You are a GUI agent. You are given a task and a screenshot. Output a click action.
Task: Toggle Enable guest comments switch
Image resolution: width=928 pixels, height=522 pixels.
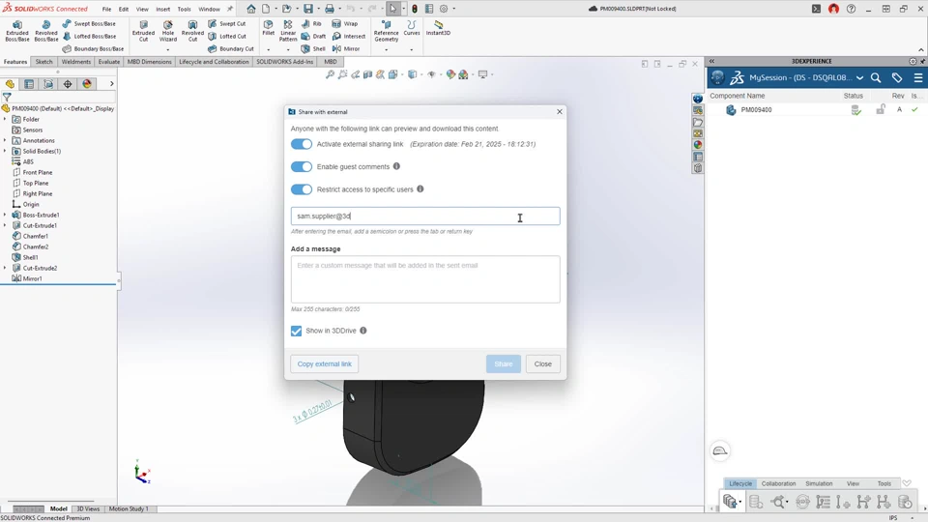pos(302,167)
